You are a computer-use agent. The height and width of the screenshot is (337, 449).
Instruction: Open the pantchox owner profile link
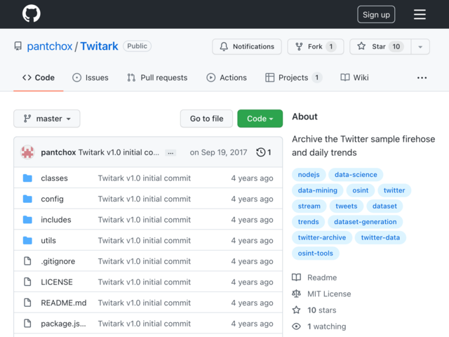[x=50, y=46]
